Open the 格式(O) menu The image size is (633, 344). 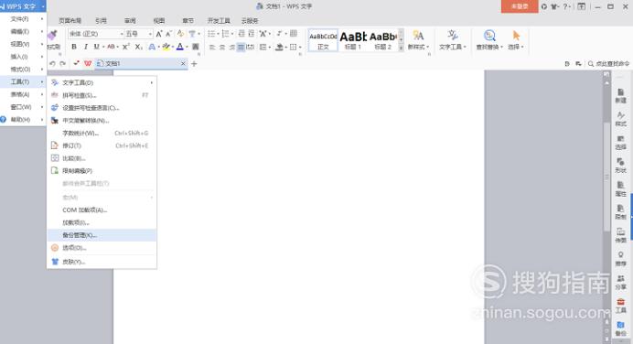click(23, 69)
